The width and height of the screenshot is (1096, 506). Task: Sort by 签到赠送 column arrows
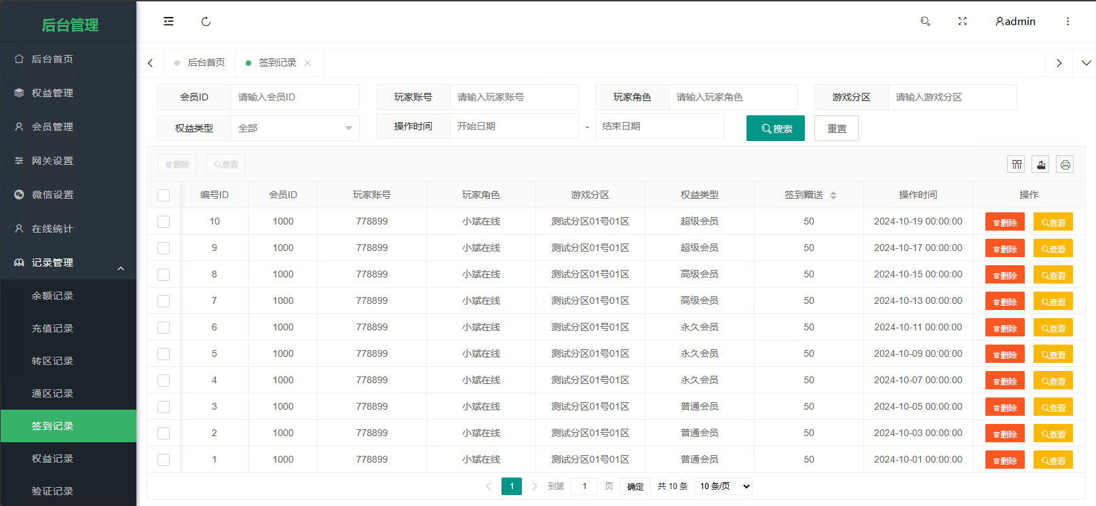[x=833, y=195]
